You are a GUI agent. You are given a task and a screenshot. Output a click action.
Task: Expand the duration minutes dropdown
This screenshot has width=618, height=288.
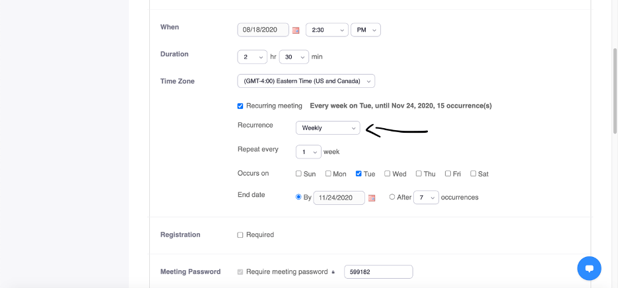click(294, 57)
